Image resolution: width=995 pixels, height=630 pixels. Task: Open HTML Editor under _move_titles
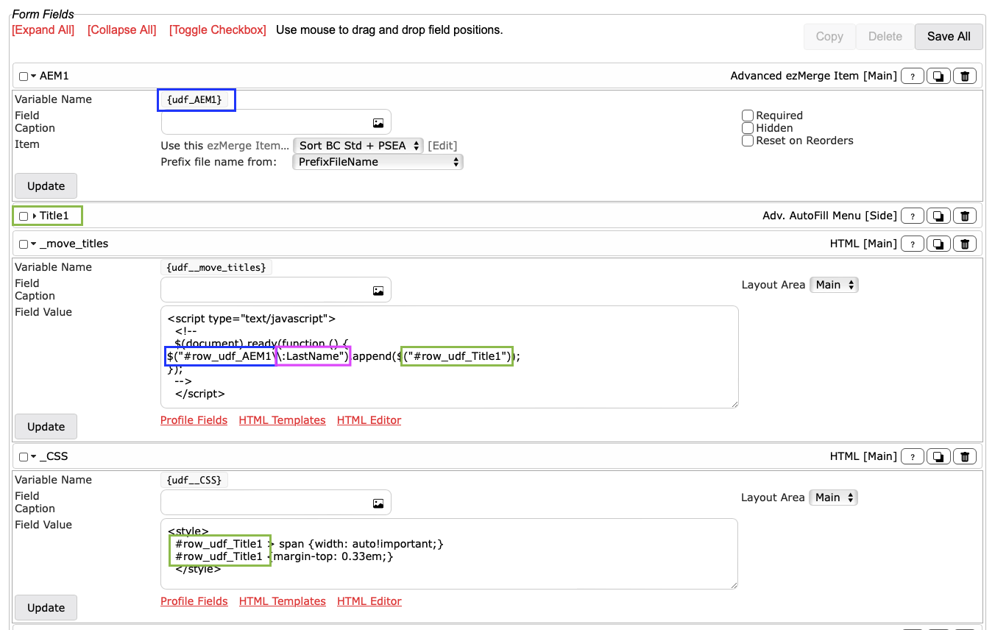369,420
